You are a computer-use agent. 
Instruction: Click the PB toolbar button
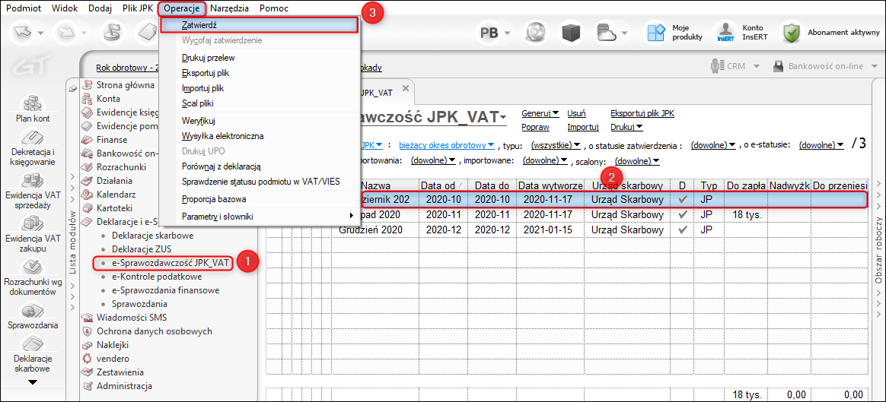coord(489,33)
